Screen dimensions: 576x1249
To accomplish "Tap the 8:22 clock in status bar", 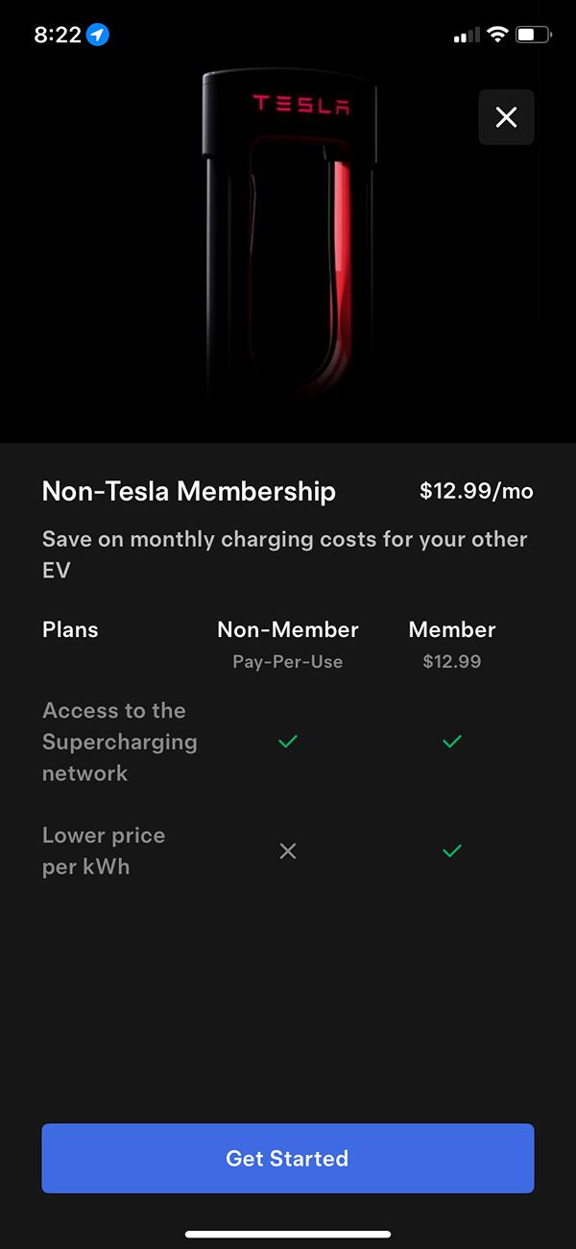I will (58, 35).
